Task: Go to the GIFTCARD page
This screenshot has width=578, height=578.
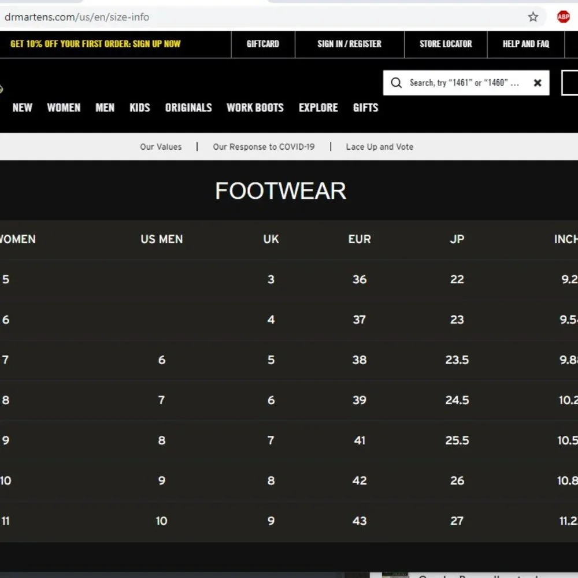Action: 263,44
